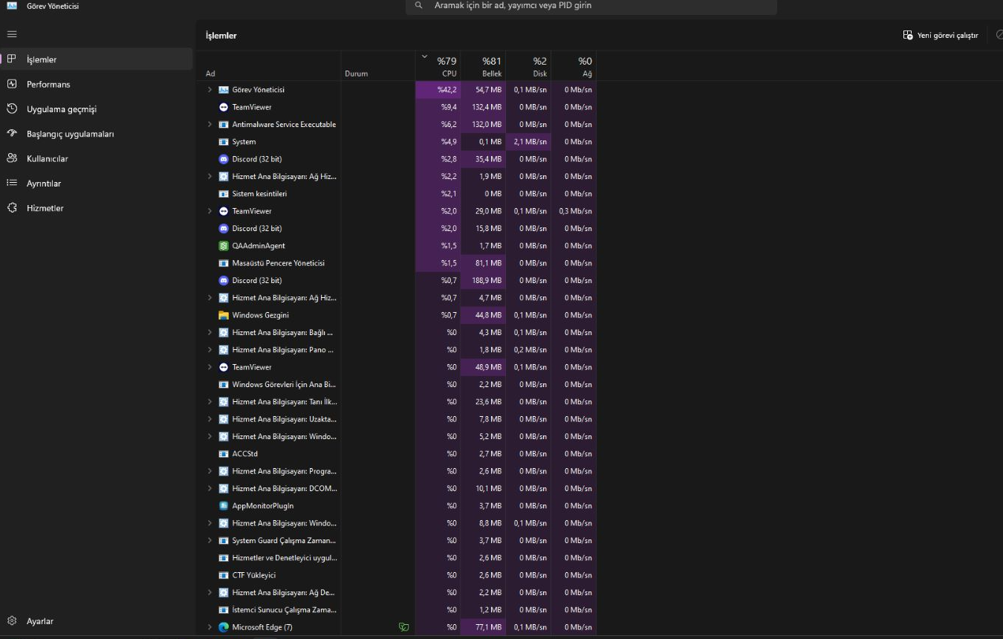Open Uygulama geçmişi in the sidebar
This screenshot has width=1003, height=639.
[97, 109]
